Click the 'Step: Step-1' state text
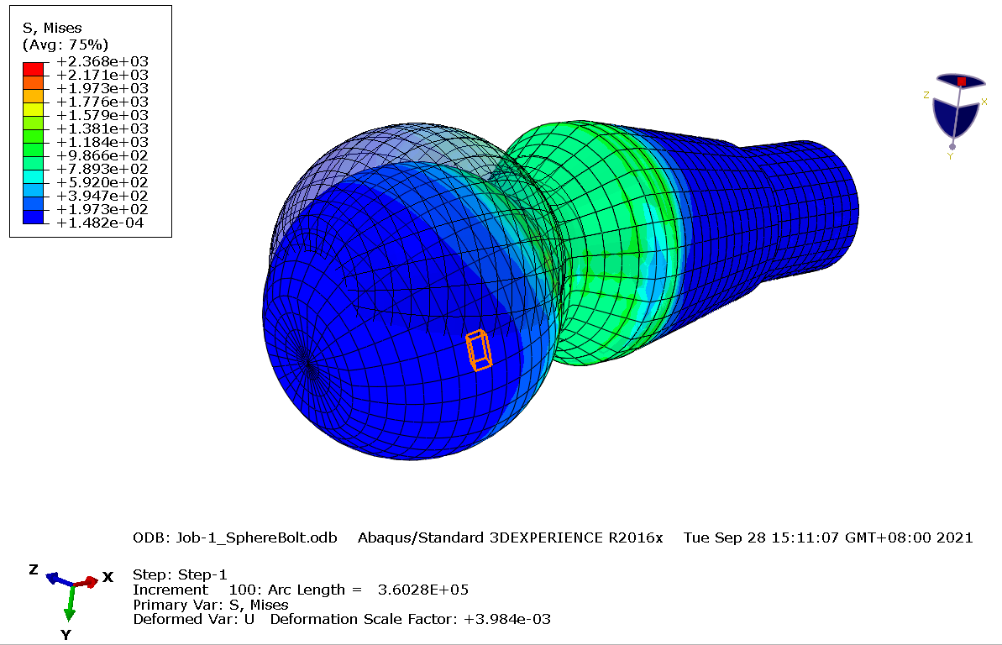This screenshot has height=645, width=1002. (181, 574)
